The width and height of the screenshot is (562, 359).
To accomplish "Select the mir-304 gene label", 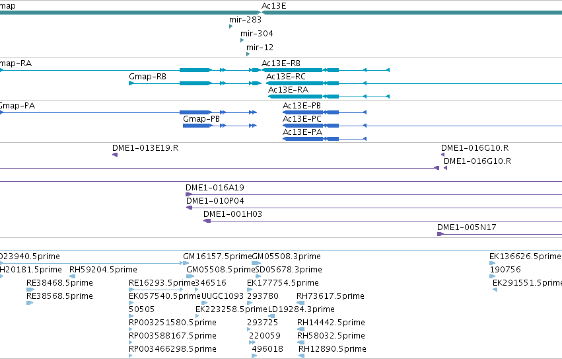I will point(257,34).
